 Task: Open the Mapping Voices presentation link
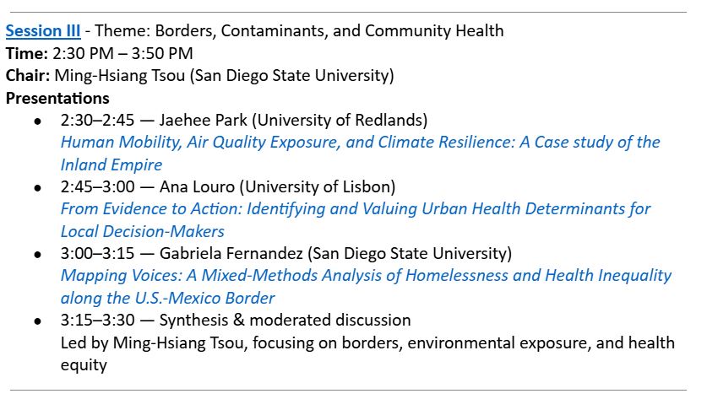(365, 276)
